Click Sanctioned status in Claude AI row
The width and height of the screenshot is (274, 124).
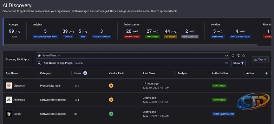219,86
